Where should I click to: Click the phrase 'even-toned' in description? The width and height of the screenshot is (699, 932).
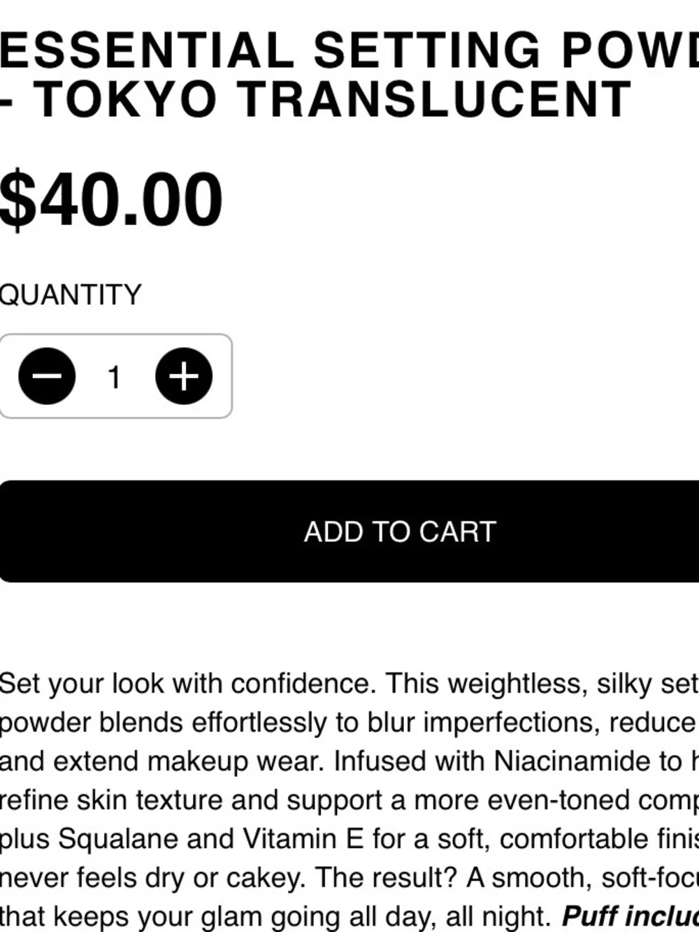(x=547, y=800)
